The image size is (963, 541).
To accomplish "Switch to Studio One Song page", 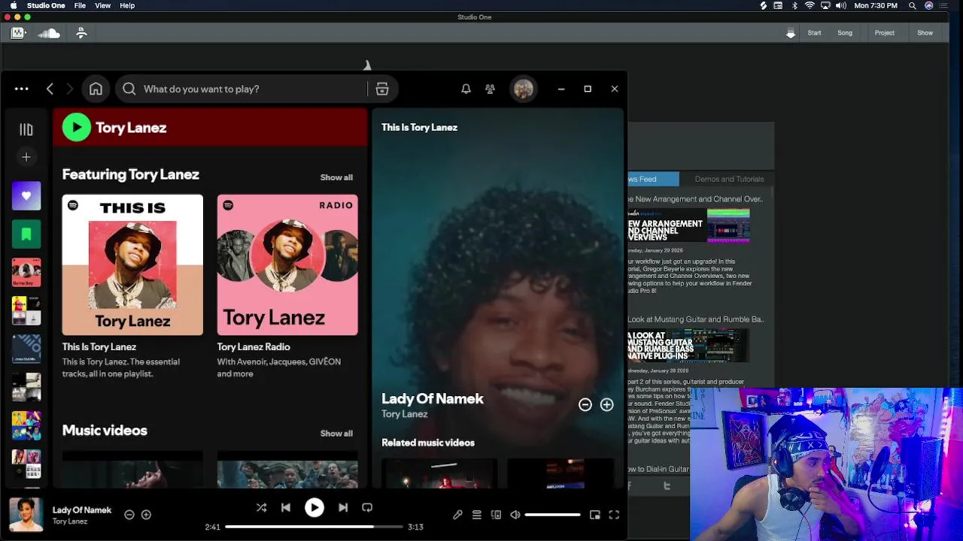I will pyautogui.click(x=845, y=33).
